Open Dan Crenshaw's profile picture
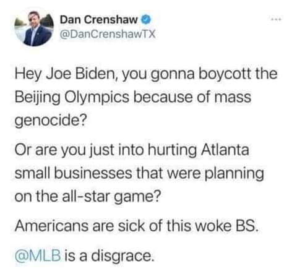 click(x=34, y=27)
